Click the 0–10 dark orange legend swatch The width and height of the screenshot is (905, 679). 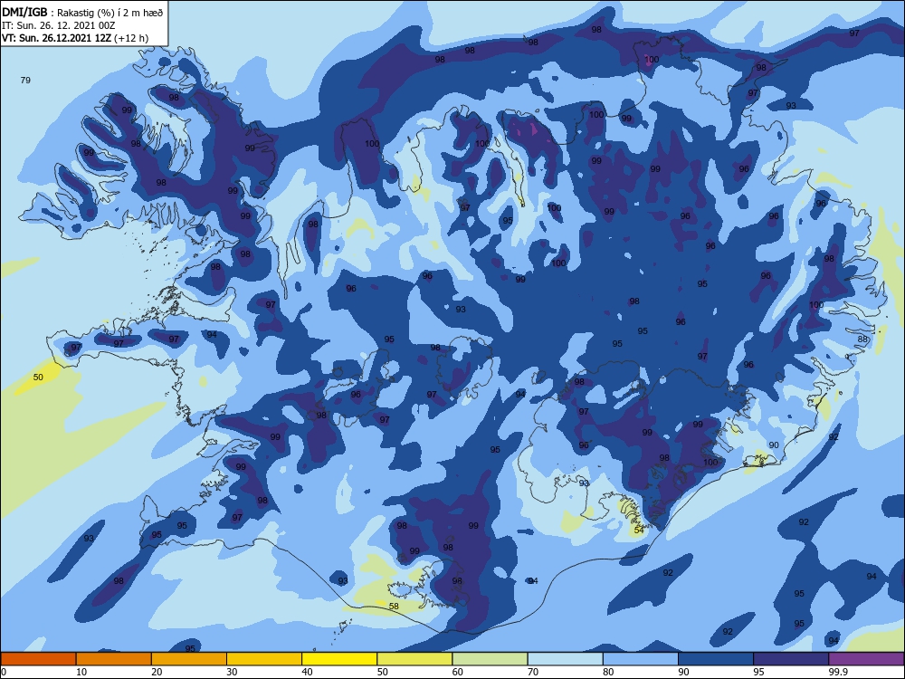click(x=38, y=659)
